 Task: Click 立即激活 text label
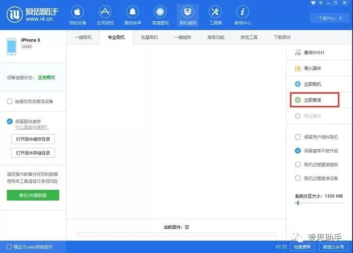pos(313,100)
